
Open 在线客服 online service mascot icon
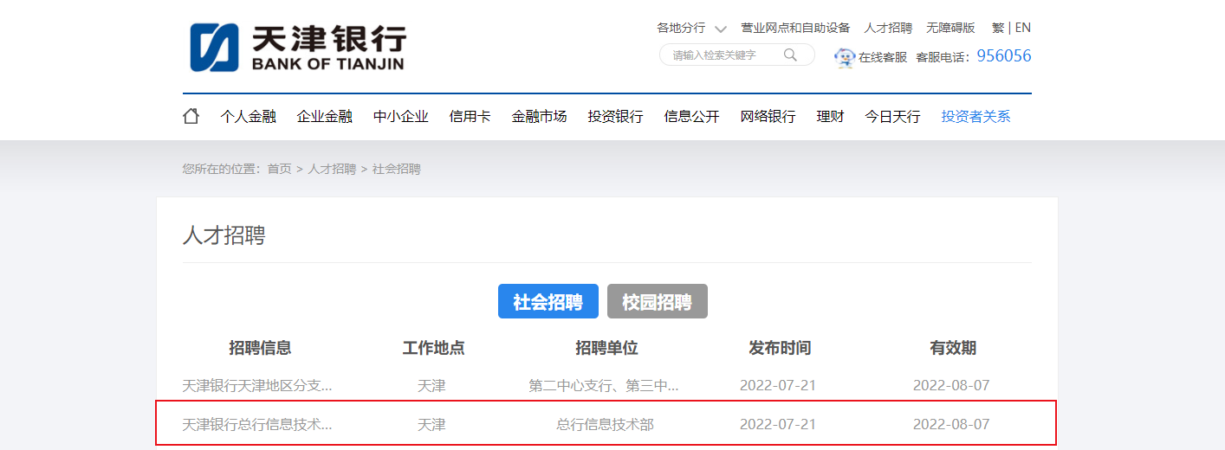click(844, 57)
